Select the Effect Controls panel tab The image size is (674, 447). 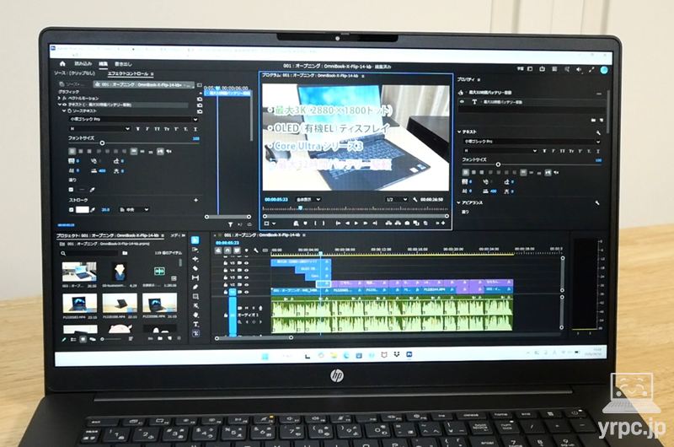pos(128,73)
